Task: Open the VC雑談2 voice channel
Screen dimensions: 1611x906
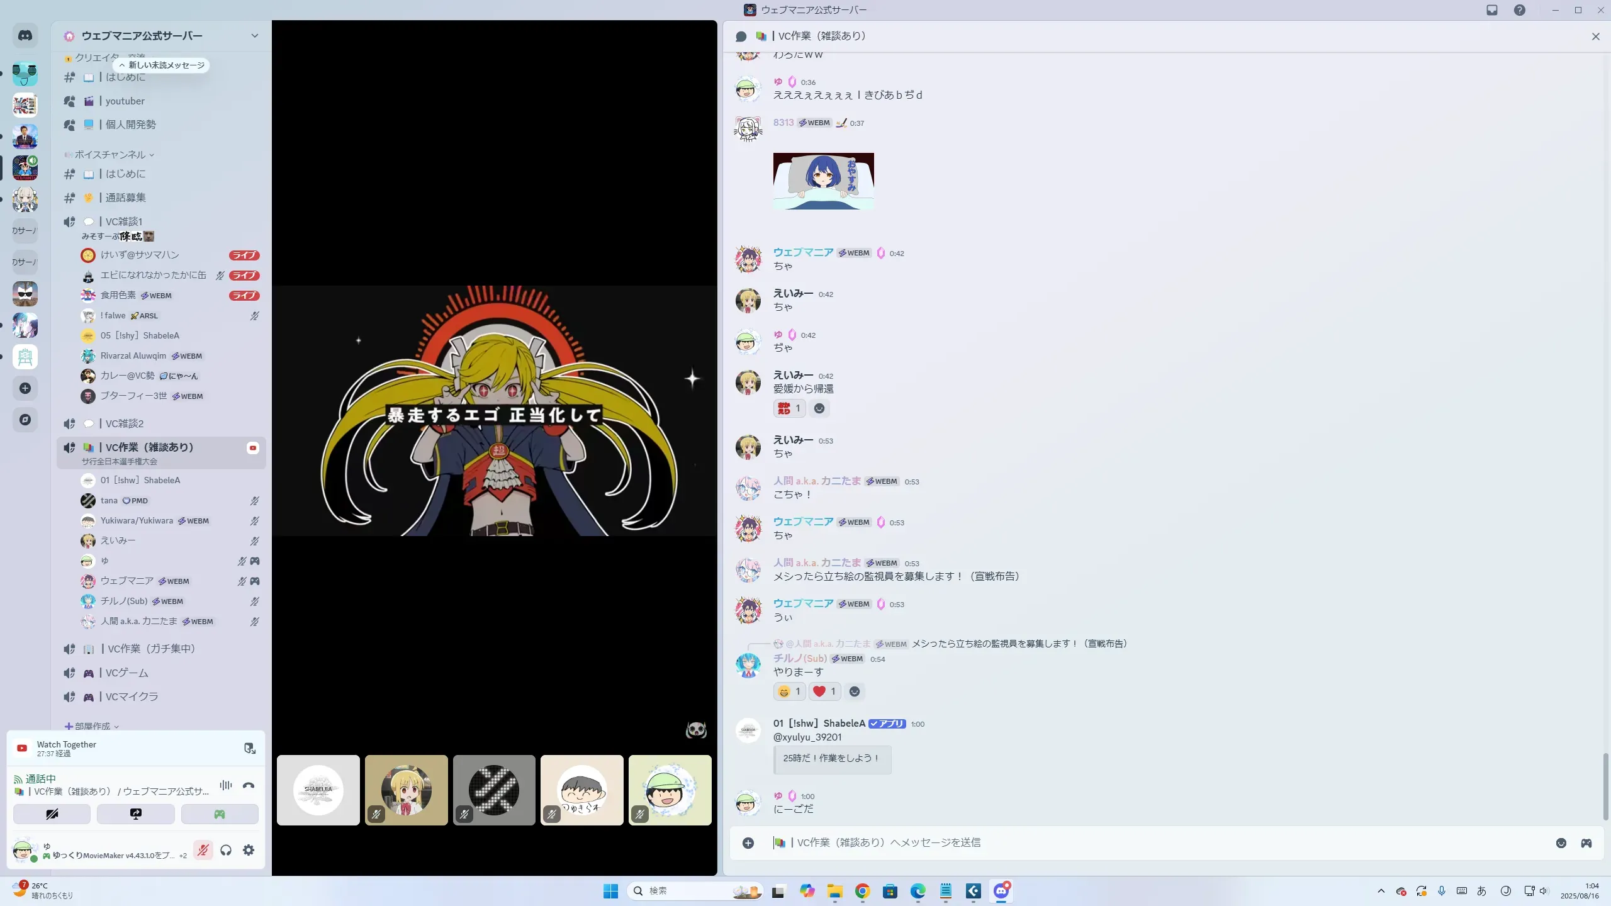Action: [125, 423]
